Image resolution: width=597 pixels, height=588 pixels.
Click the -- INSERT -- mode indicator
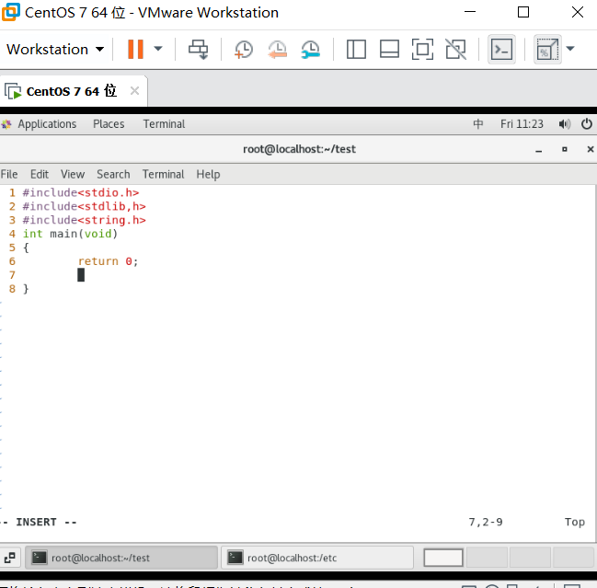40,522
